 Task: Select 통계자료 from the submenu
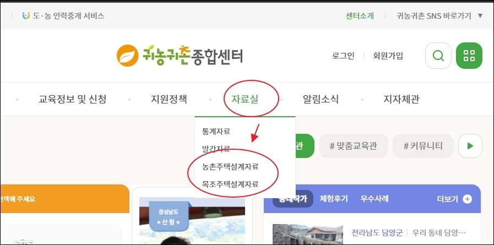(x=216, y=132)
